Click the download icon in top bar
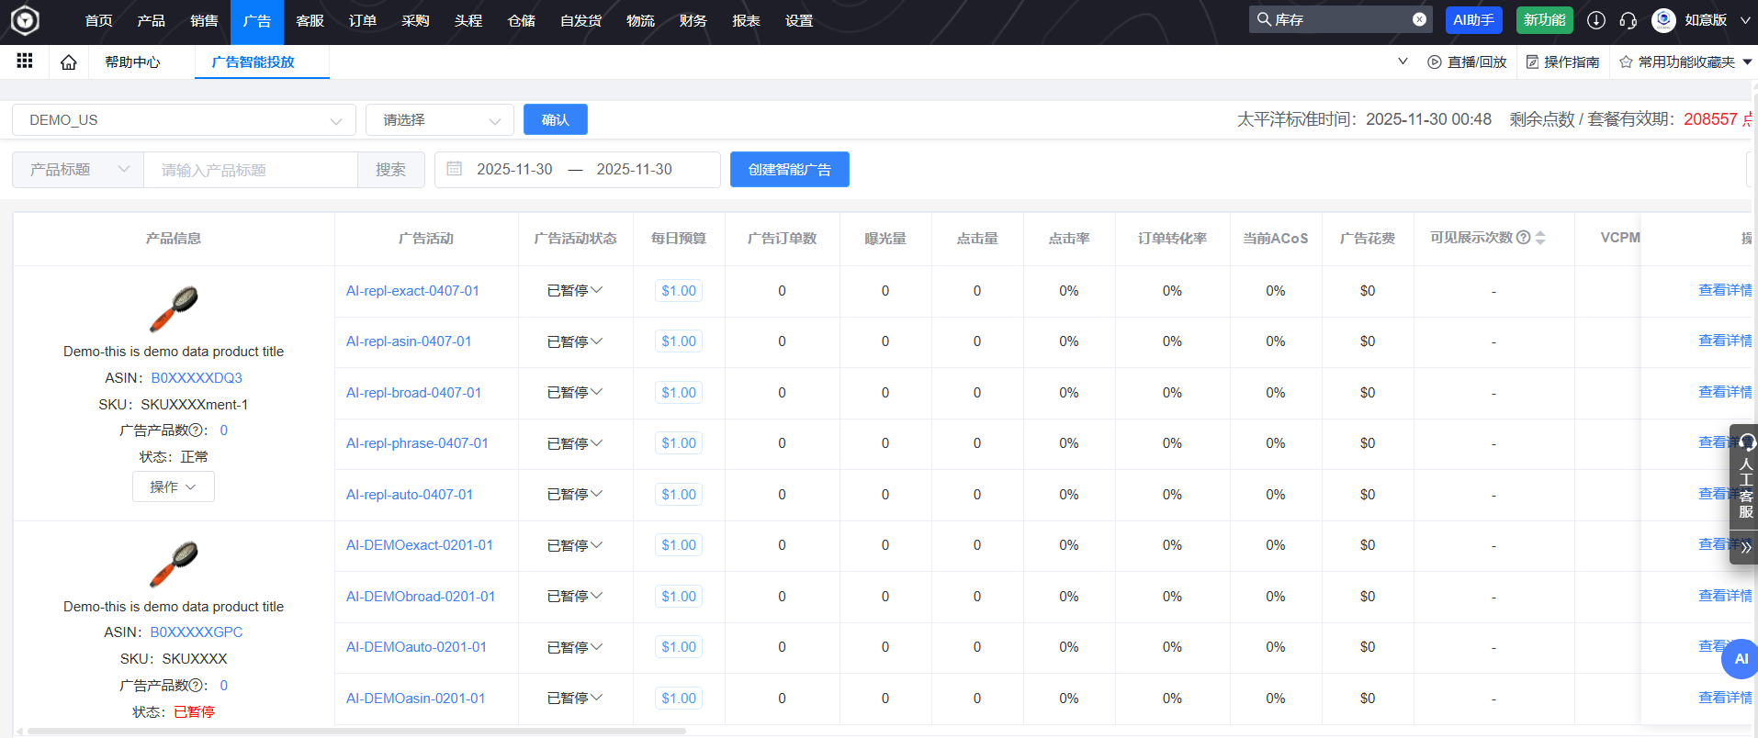Screen dimensions: 1758x738 (x=1596, y=20)
